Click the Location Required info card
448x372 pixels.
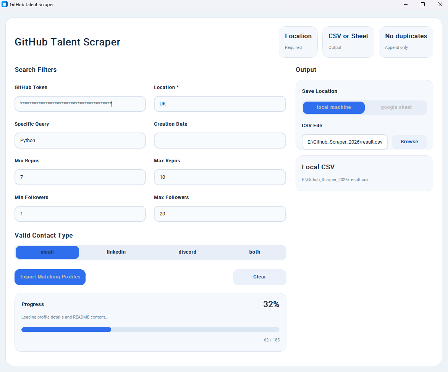pos(298,42)
